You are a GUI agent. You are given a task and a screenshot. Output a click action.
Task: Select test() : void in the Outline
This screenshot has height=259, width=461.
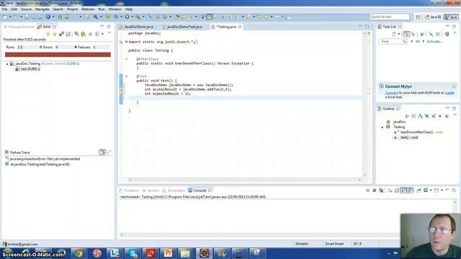[406, 137]
